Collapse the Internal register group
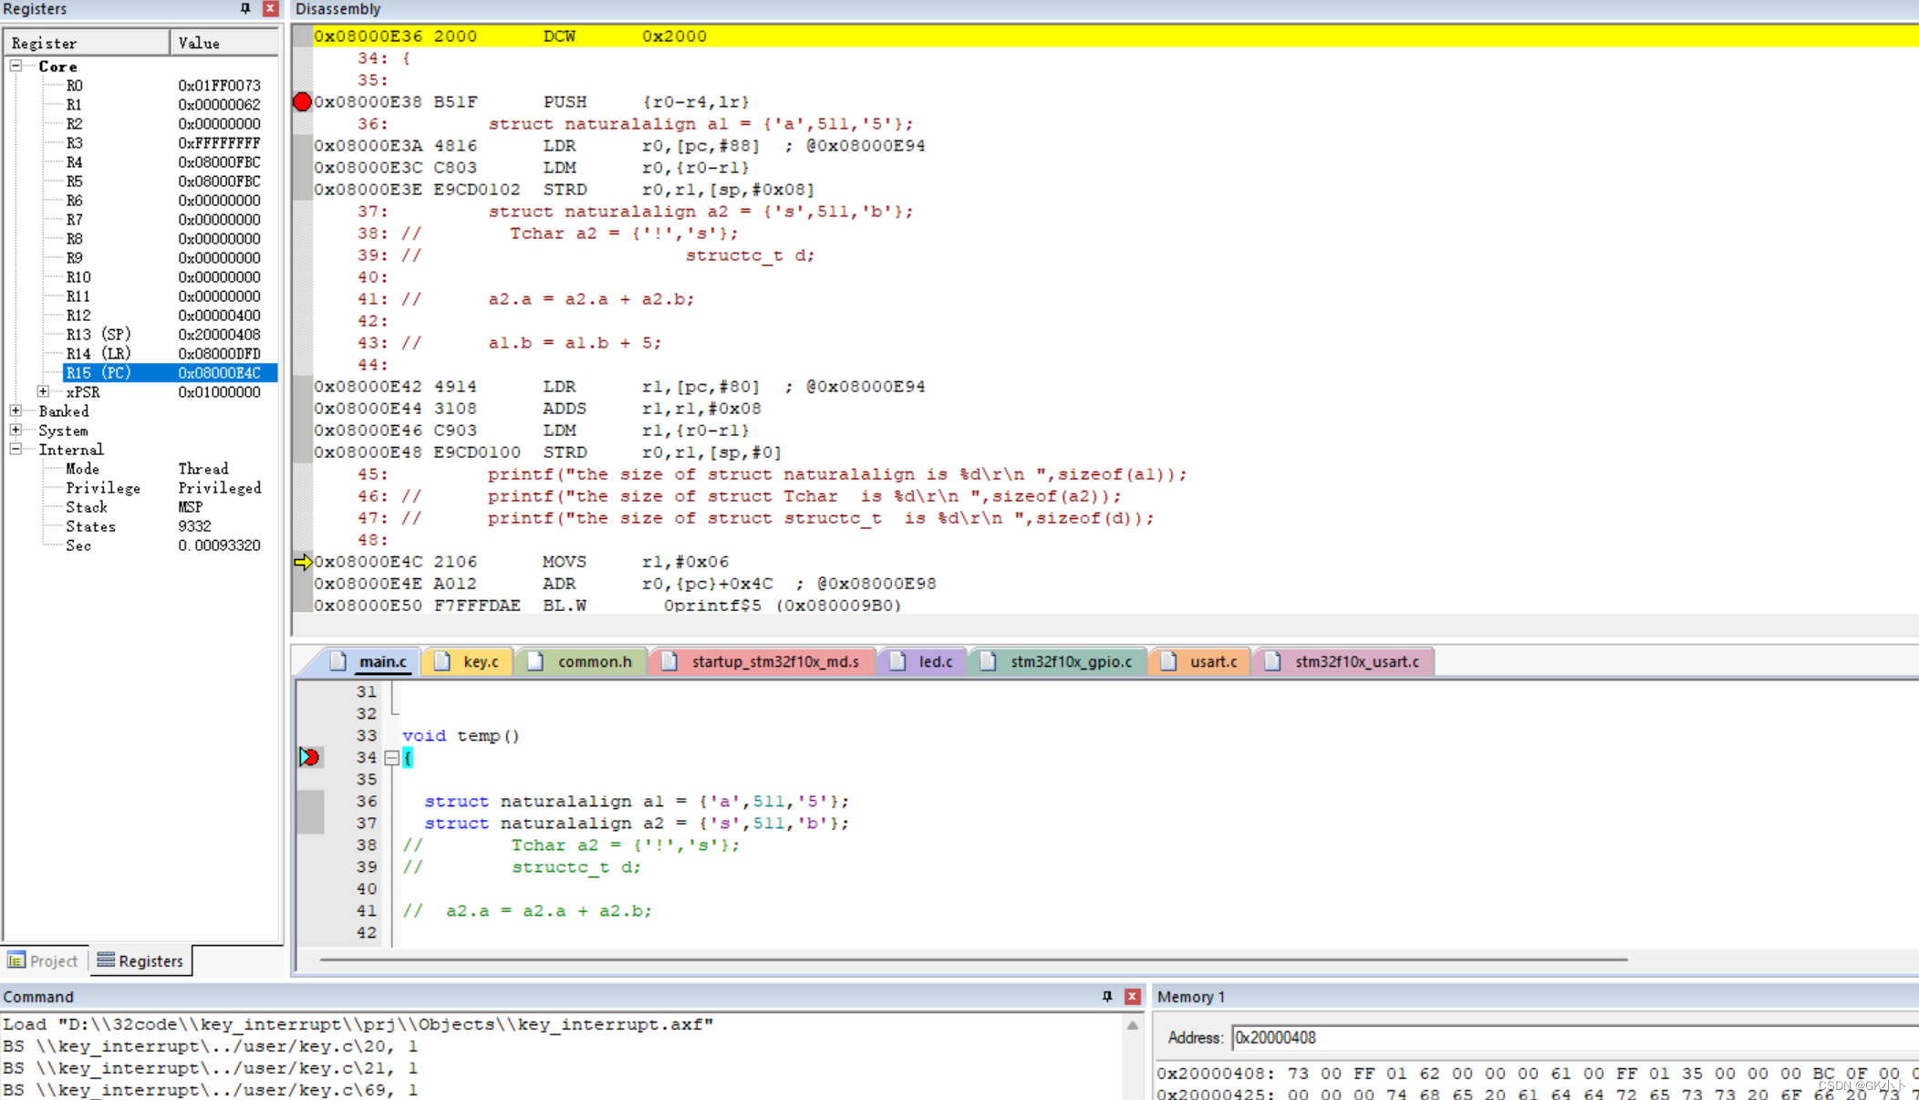The image size is (1919, 1100). [x=16, y=449]
